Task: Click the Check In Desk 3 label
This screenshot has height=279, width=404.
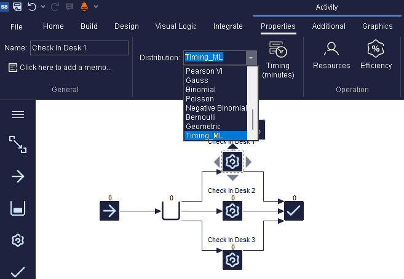Action: click(231, 240)
